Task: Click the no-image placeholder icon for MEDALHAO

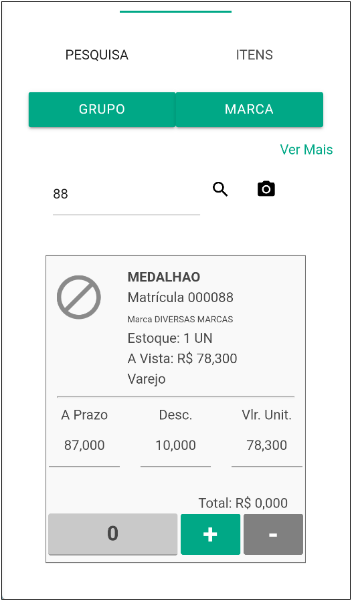Action: point(79,297)
